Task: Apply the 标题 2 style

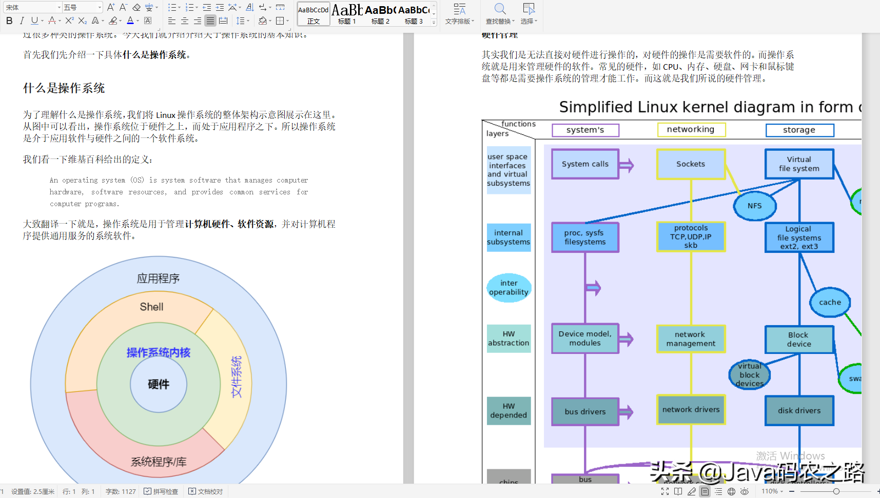Action: tap(380, 14)
